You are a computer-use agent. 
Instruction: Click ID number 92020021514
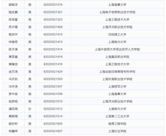(x=53, y=116)
